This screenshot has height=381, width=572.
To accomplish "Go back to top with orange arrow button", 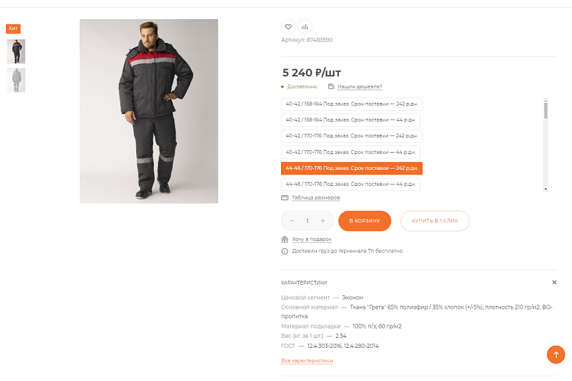I will 556,354.
